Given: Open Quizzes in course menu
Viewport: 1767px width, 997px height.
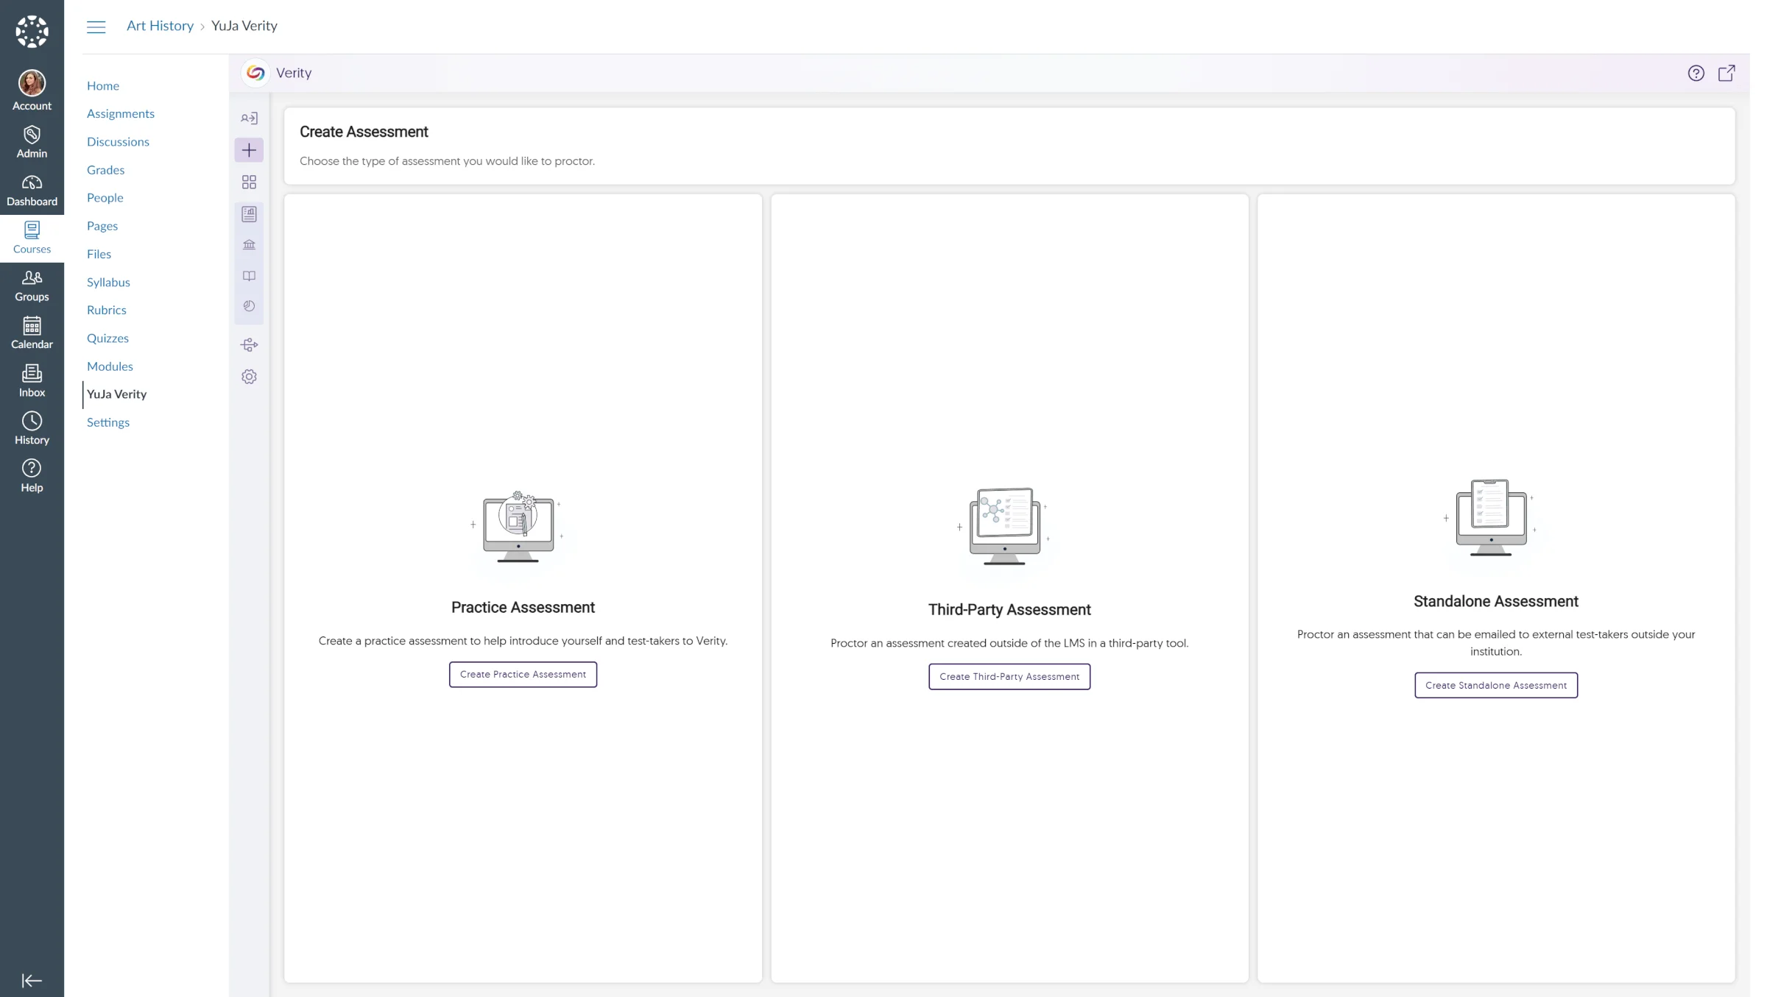Looking at the screenshot, I should [107, 338].
